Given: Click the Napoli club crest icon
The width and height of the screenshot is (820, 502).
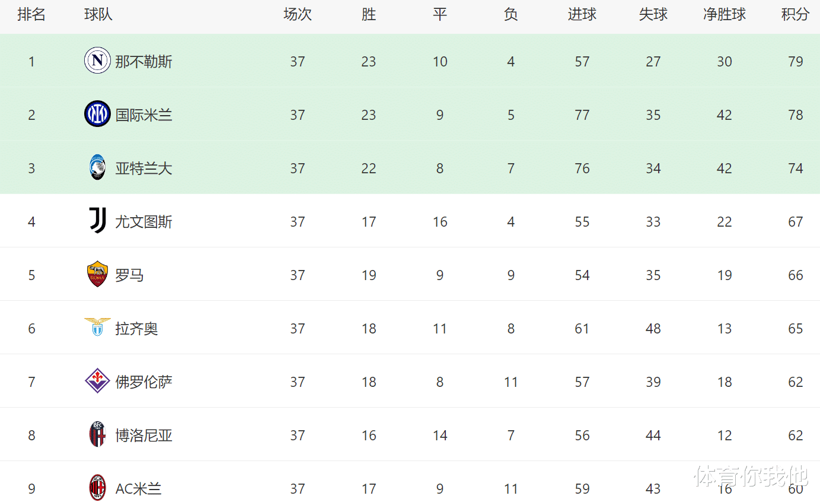Looking at the screenshot, I should (x=97, y=61).
